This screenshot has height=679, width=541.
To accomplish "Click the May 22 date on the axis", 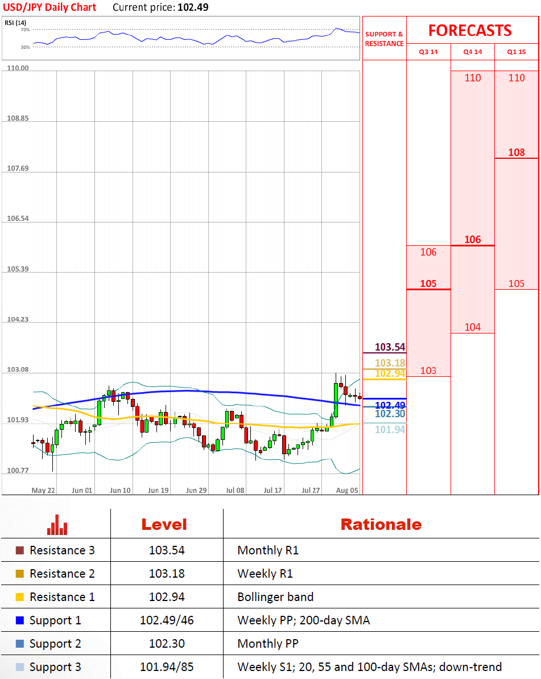I will tap(43, 491).
